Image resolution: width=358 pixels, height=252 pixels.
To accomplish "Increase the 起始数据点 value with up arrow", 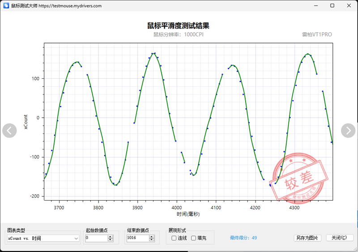I will [110, 236].
